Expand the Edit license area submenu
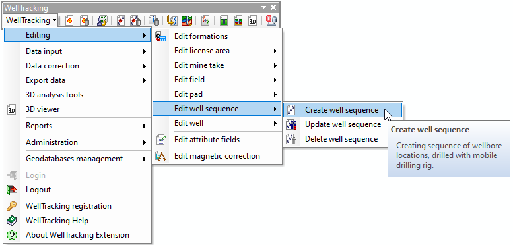The width and height of the screenshot is (513, 245). tap(217, 51)
